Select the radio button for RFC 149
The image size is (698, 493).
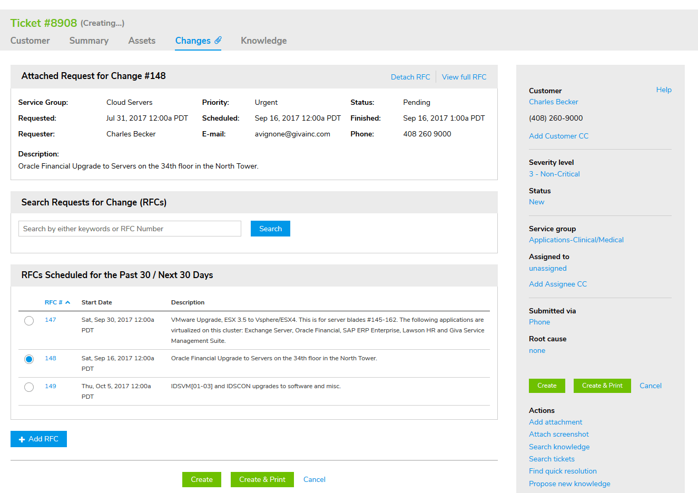tap(29, 387)
